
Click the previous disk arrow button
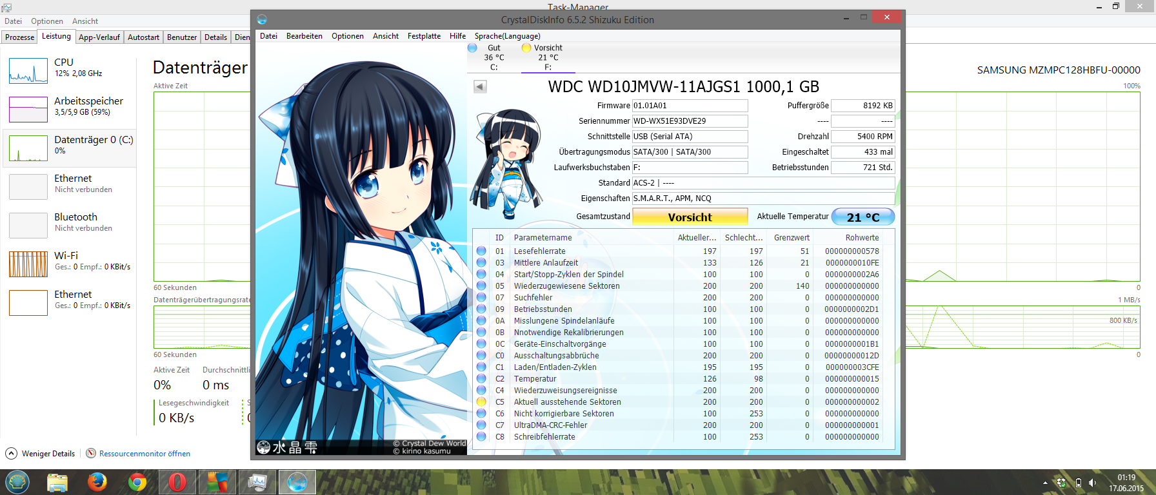point(480,86)
